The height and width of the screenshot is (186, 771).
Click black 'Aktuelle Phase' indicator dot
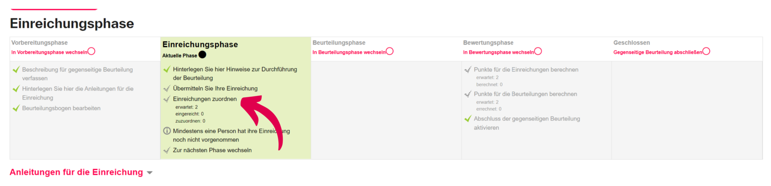coord(202,55)
